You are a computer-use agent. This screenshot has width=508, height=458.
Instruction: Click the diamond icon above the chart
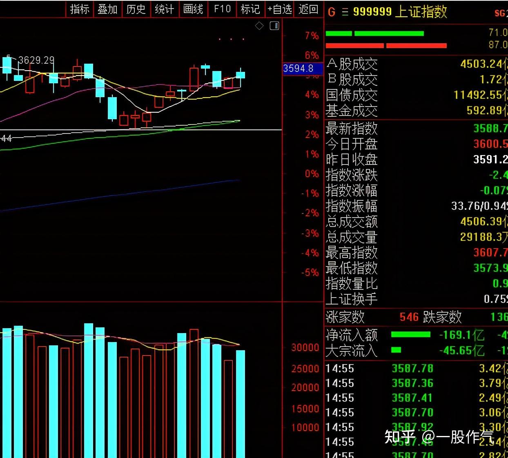pos(259,26)
